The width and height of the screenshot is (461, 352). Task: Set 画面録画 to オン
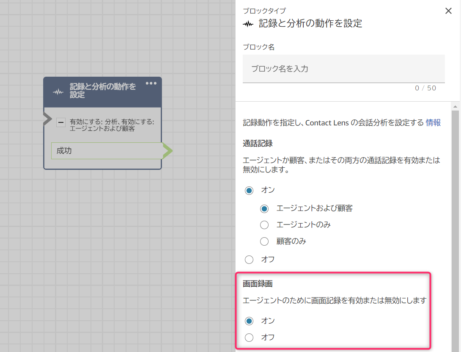[x=249, y=321]
